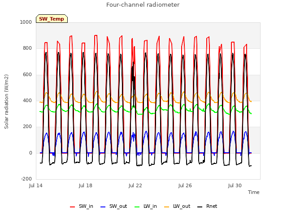Click the green LW_in legend swatch
Screen dimensions: 287x215
(137, 207)
